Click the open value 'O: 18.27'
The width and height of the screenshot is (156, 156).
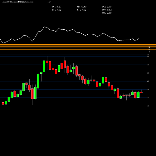[57, 7]
